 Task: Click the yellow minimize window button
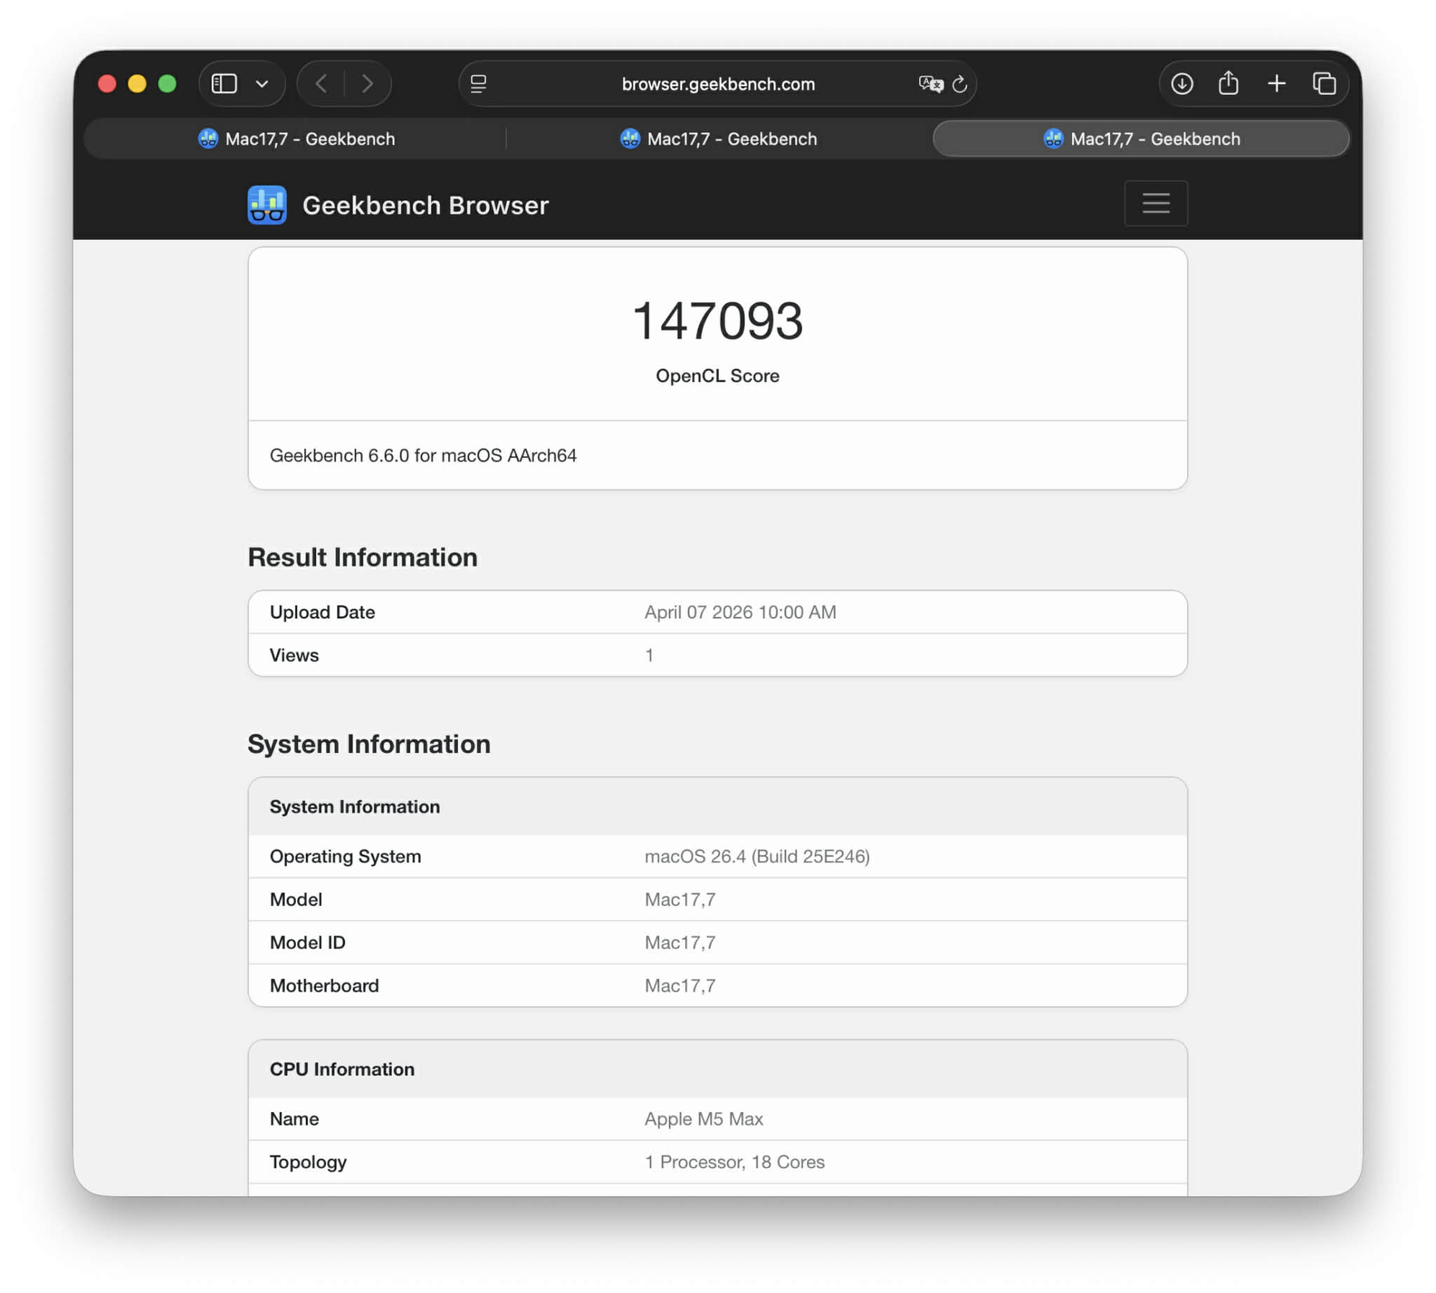(137, 84)
